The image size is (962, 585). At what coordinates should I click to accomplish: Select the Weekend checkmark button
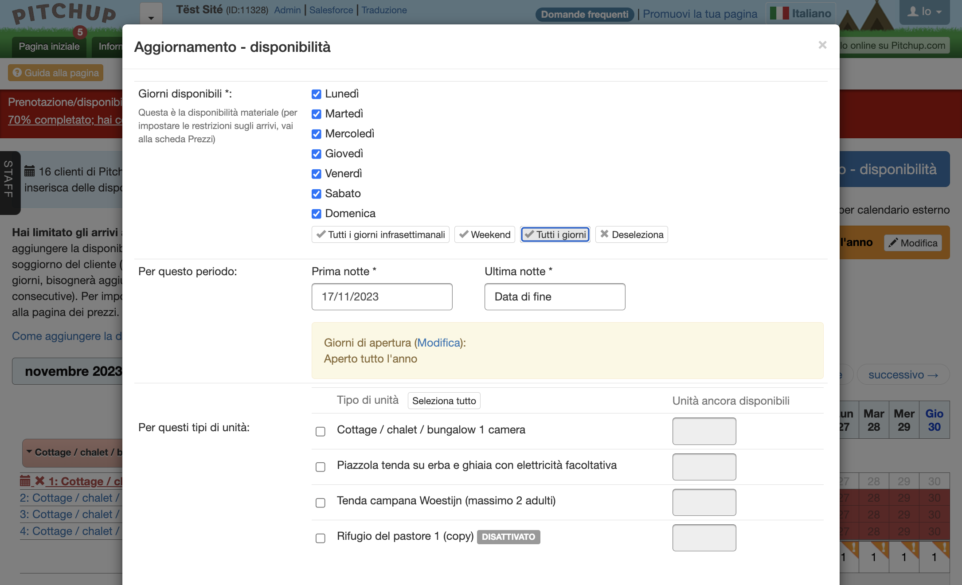click(485, 234)
